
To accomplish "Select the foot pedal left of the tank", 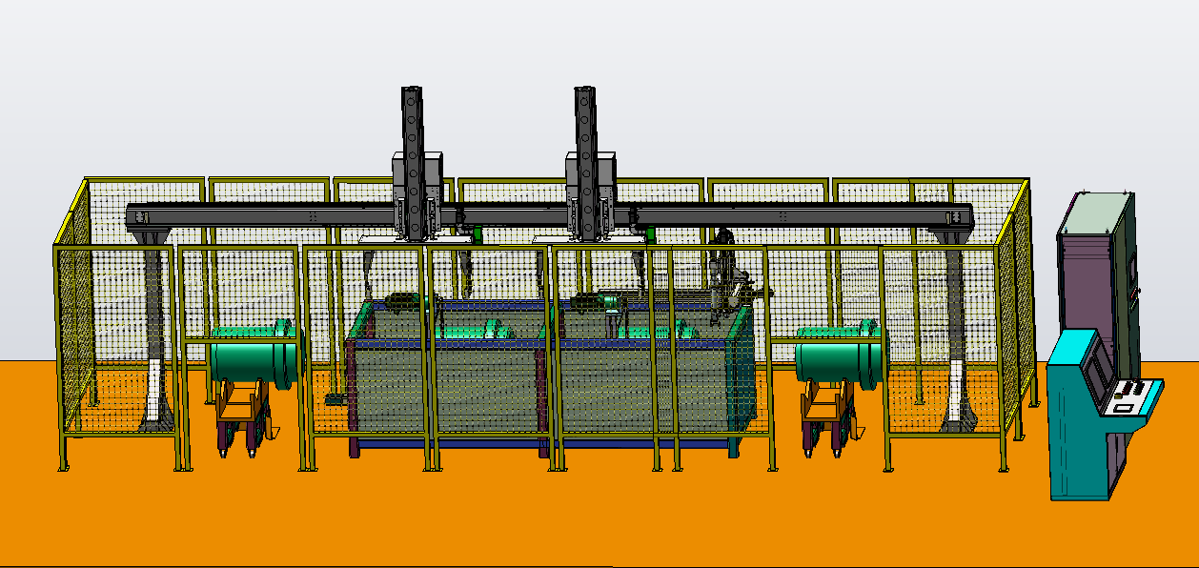I will 334,399.
